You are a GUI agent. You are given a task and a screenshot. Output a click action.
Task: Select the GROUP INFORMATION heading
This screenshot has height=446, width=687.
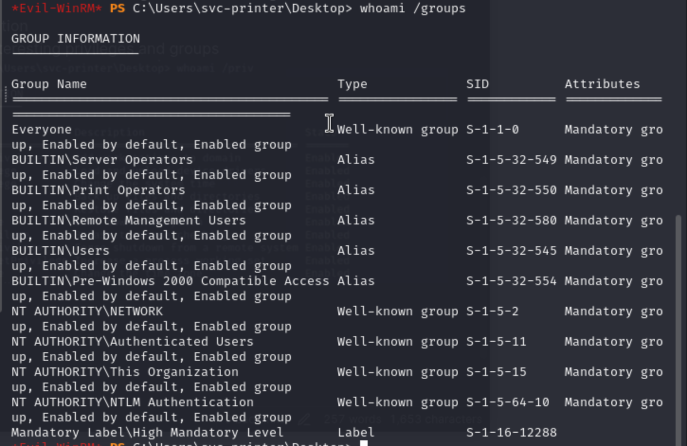pyautogui.click(x=75, y=38)
